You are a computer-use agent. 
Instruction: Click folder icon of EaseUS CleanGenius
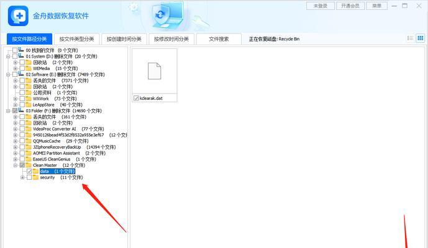coord(29,159)
